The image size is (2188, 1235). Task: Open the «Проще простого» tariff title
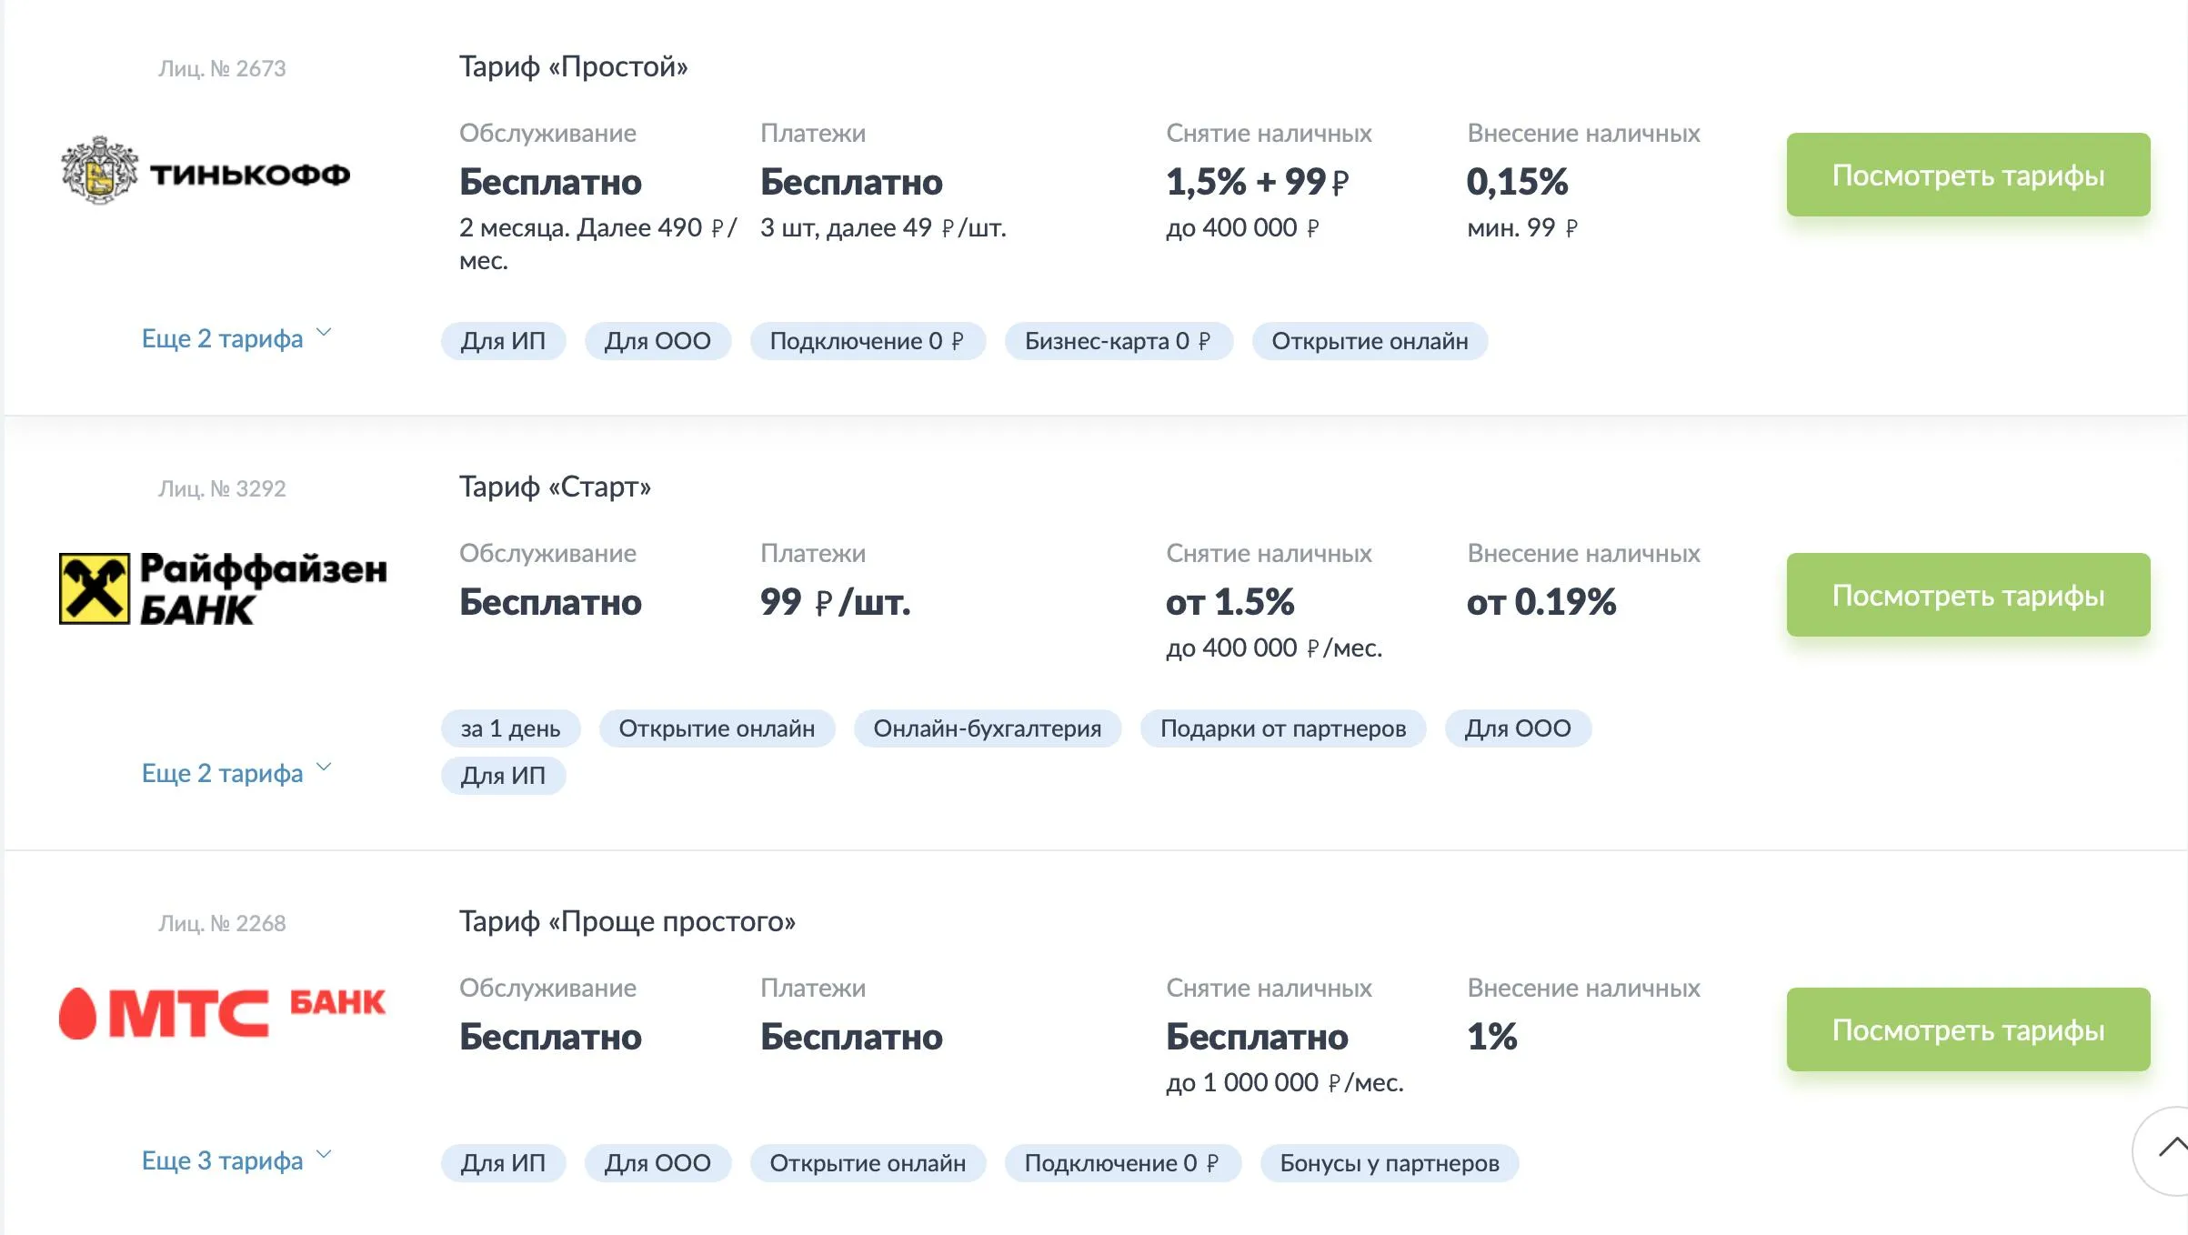coord(627,921)
